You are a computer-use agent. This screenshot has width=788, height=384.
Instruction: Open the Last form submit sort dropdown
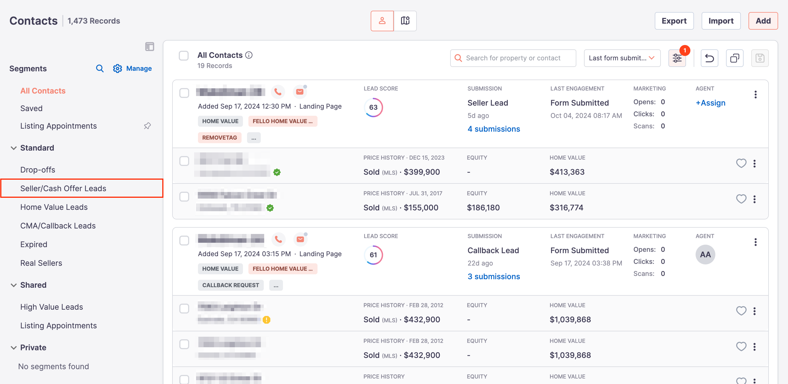coord(622,58)
